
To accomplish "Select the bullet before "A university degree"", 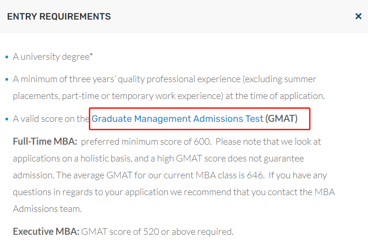I will coord(7,57).
